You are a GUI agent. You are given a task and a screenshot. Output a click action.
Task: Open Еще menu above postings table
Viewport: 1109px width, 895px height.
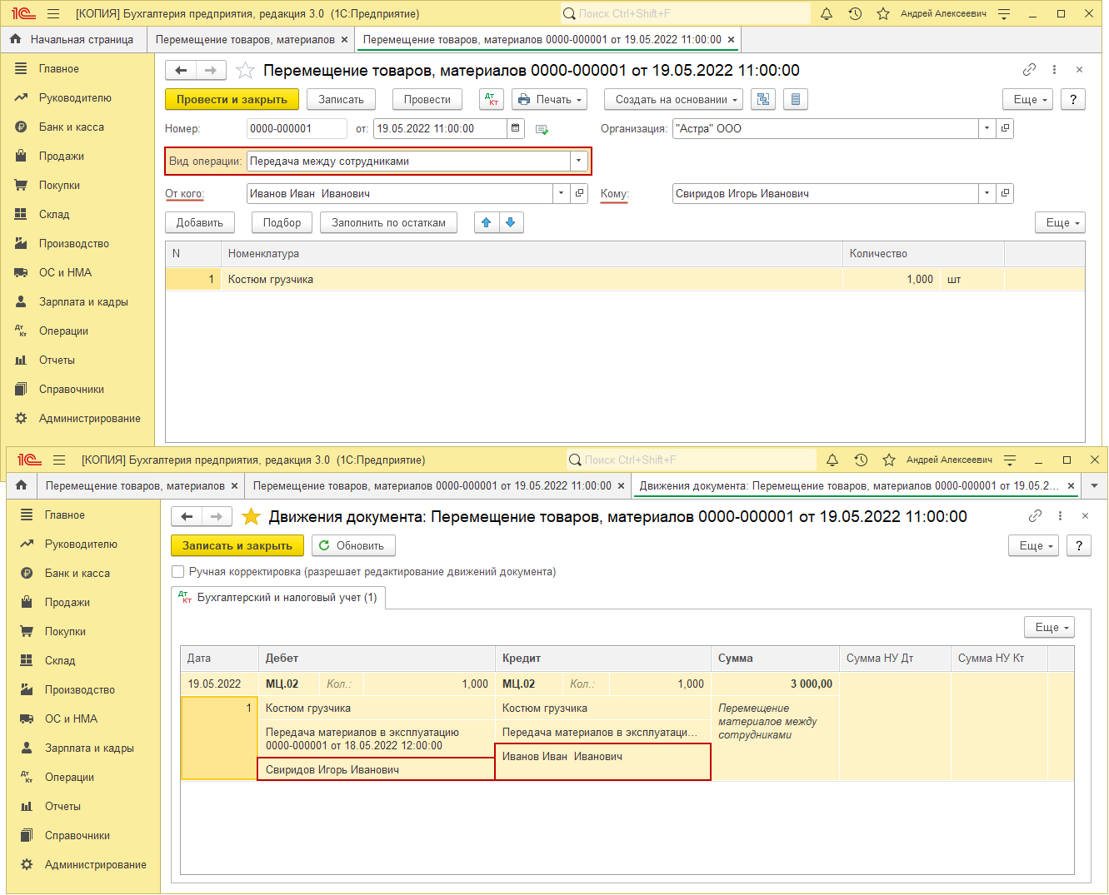tap(1050, 627)
